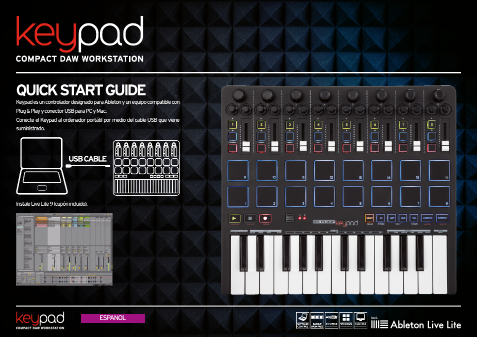477x337 pixels.
Task: Click the highest white piano key
Action: pyautogui.click(x=440, y=265)
